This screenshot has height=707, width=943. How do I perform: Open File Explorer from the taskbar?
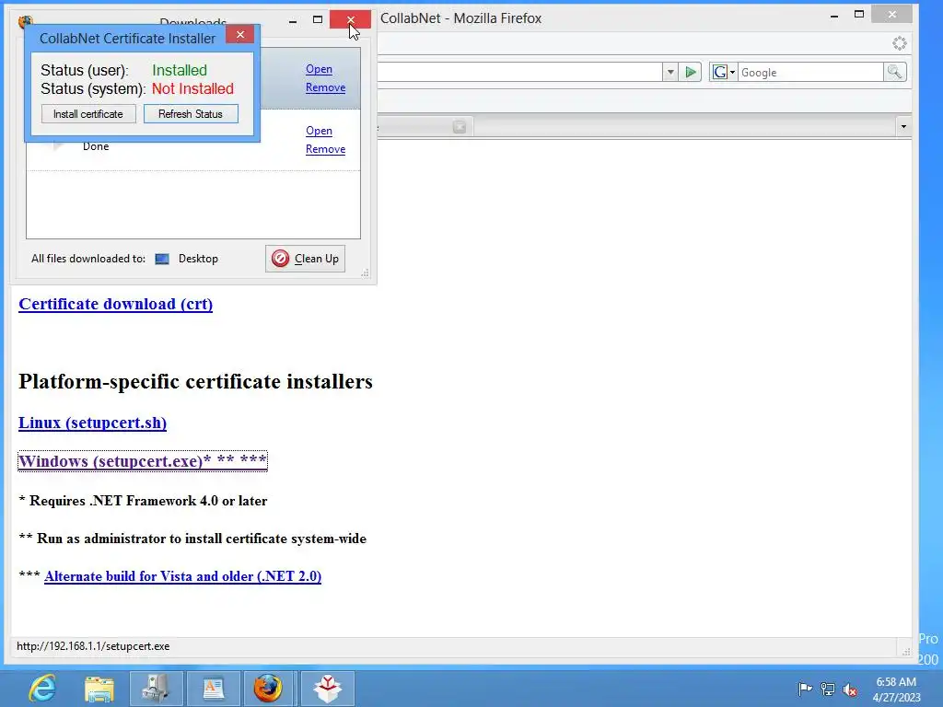[99, 689]
